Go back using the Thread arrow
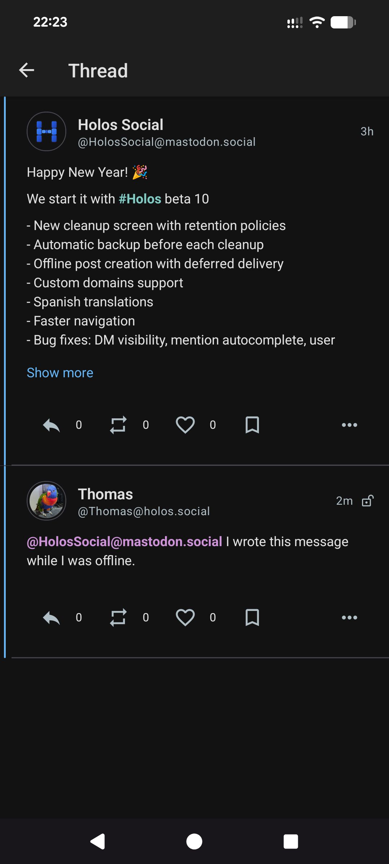389x864 pixels. tap(27, 70)
